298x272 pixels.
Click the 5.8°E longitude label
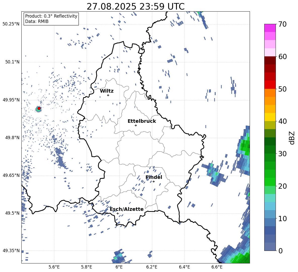87,267
